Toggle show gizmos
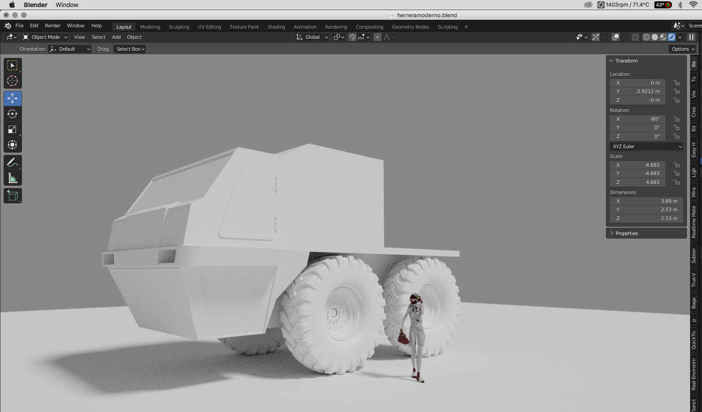Viewport: 702px width, 412px height. point(595,37)
